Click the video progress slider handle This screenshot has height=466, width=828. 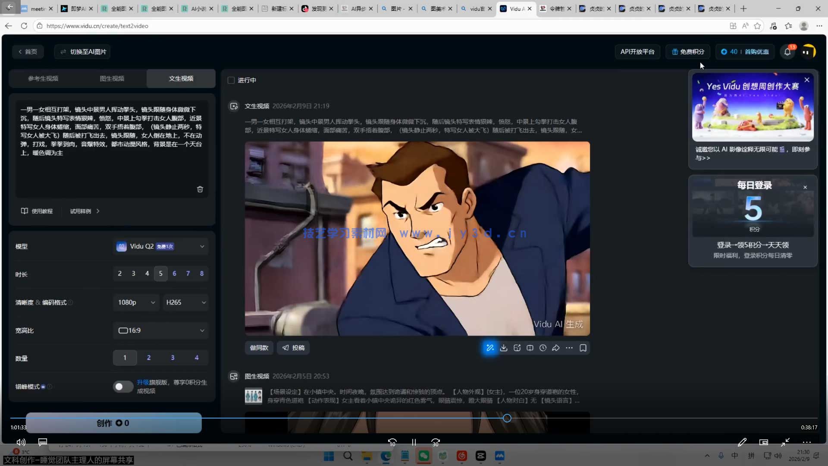click(x=507, y=418)
